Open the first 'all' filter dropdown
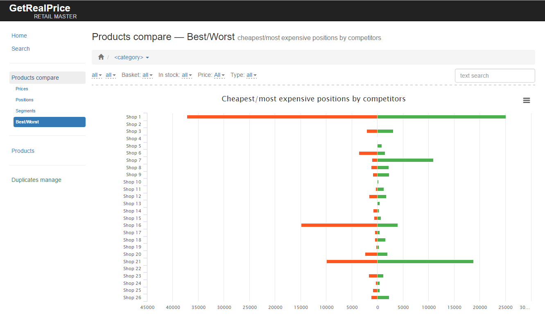The width and height of the screenshot is (545, 320). tap(97, 75)
